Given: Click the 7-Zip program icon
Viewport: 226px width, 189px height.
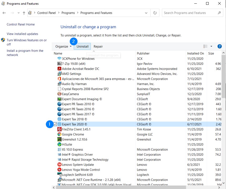Looking at the screenshot, I should [x=59, y=64].
